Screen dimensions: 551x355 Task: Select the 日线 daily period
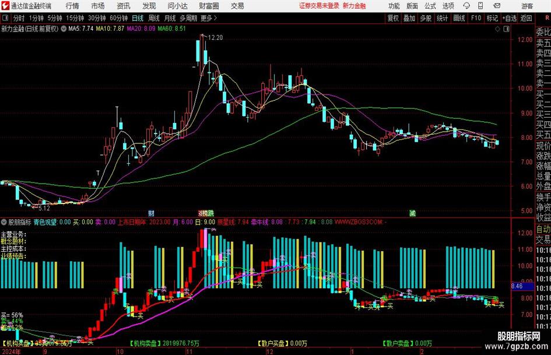tap(138, 18)
